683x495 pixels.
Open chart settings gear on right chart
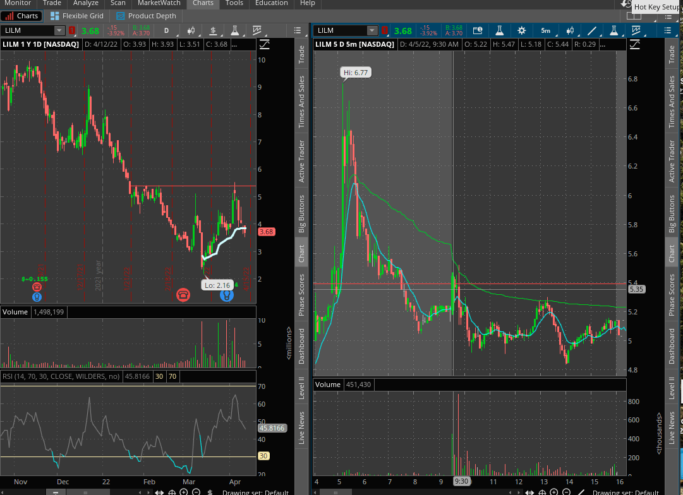(521, 30)
